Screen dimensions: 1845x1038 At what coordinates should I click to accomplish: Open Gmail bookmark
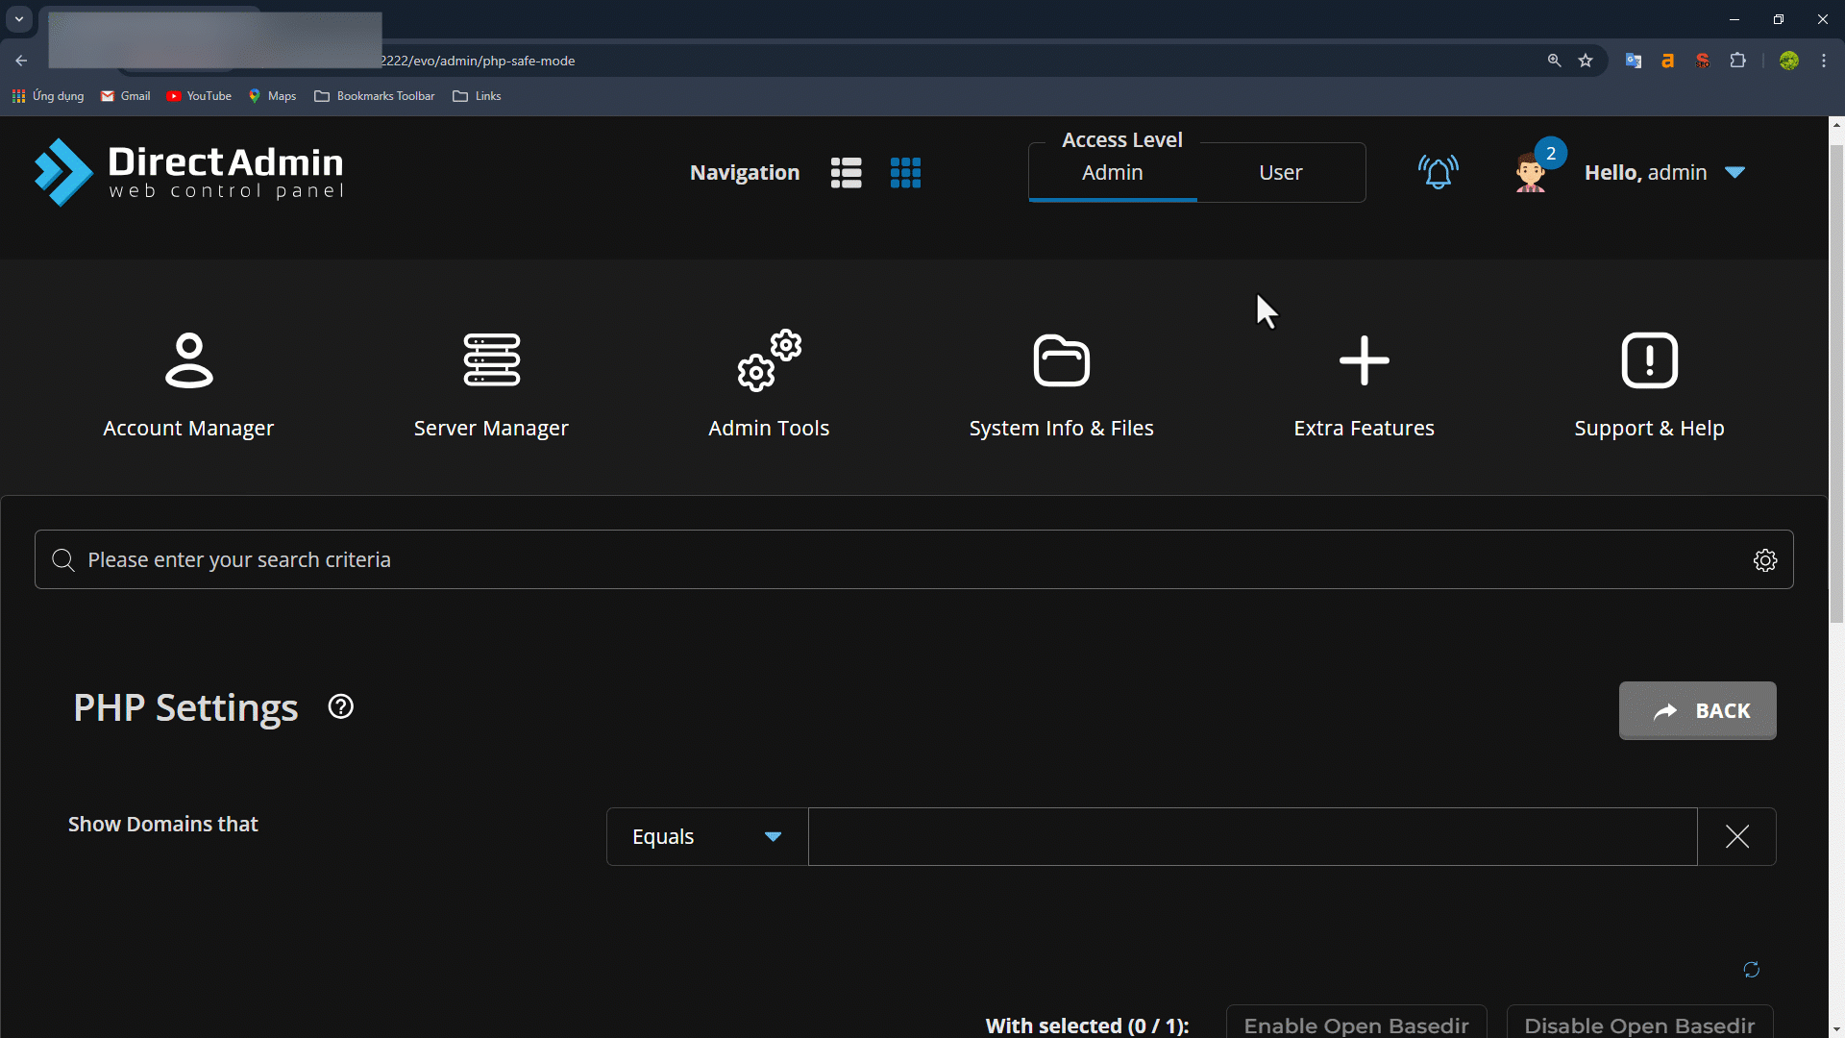(x=126, y=96)
